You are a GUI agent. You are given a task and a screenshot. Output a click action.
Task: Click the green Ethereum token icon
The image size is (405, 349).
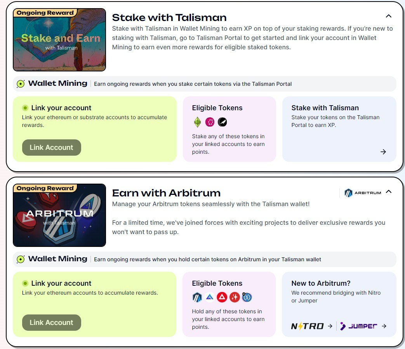198,122
